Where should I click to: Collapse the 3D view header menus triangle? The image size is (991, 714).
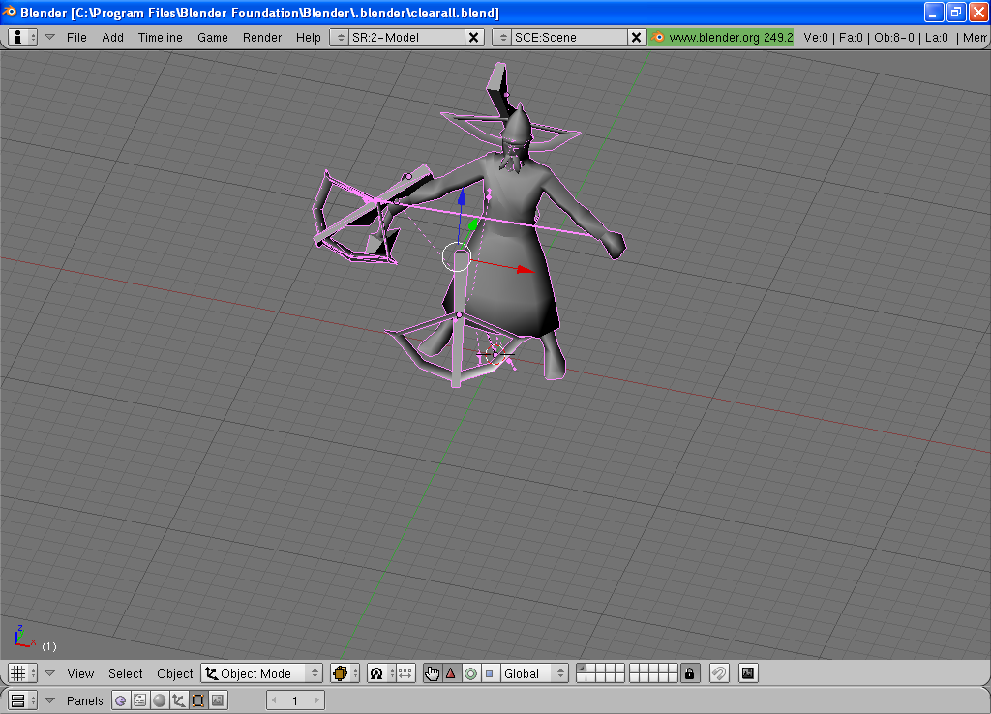click(x=50, y=673)
